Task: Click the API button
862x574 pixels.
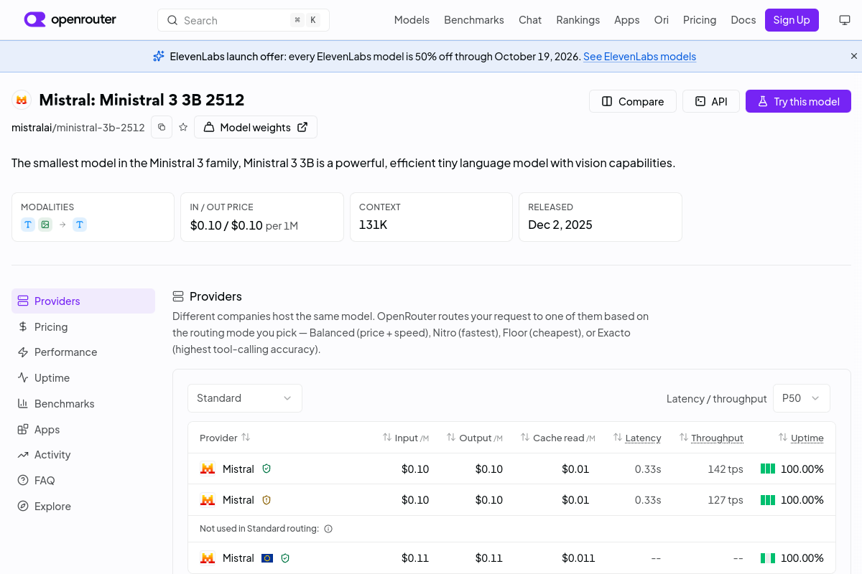Action: click(711, 101)
